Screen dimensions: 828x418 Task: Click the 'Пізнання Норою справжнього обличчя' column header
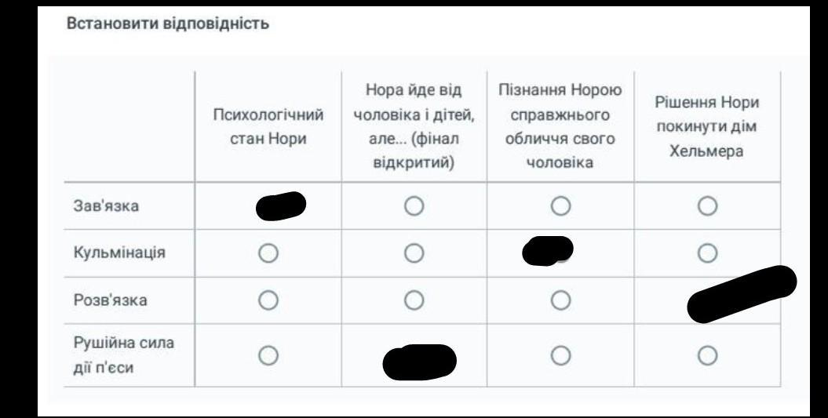pyautogui.click(x=560, y=126)
